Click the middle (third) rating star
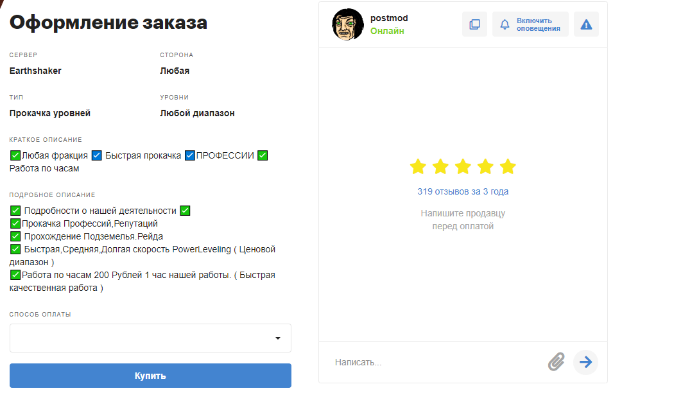The width and height of the screenshot is (674, 409). click(x=463, y=167)
